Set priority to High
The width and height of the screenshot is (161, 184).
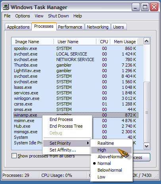(x=111, y=150)
